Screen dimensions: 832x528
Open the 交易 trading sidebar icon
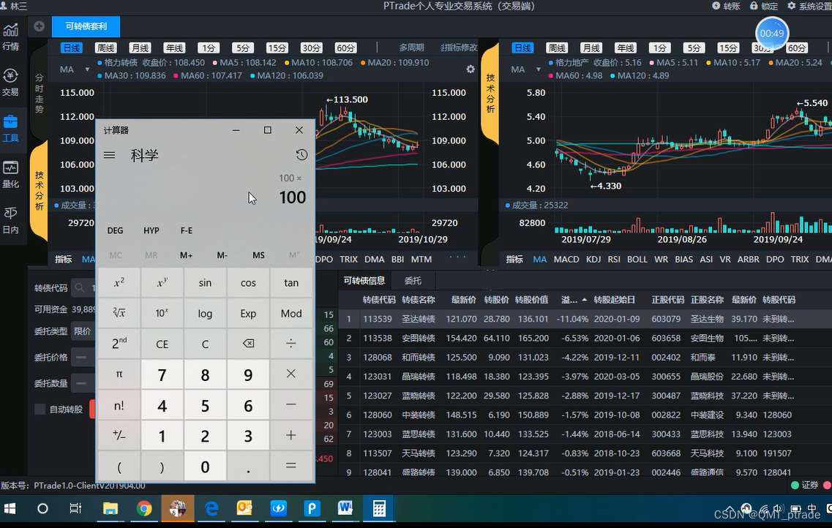pyautogui.click(x=11, y=82)
